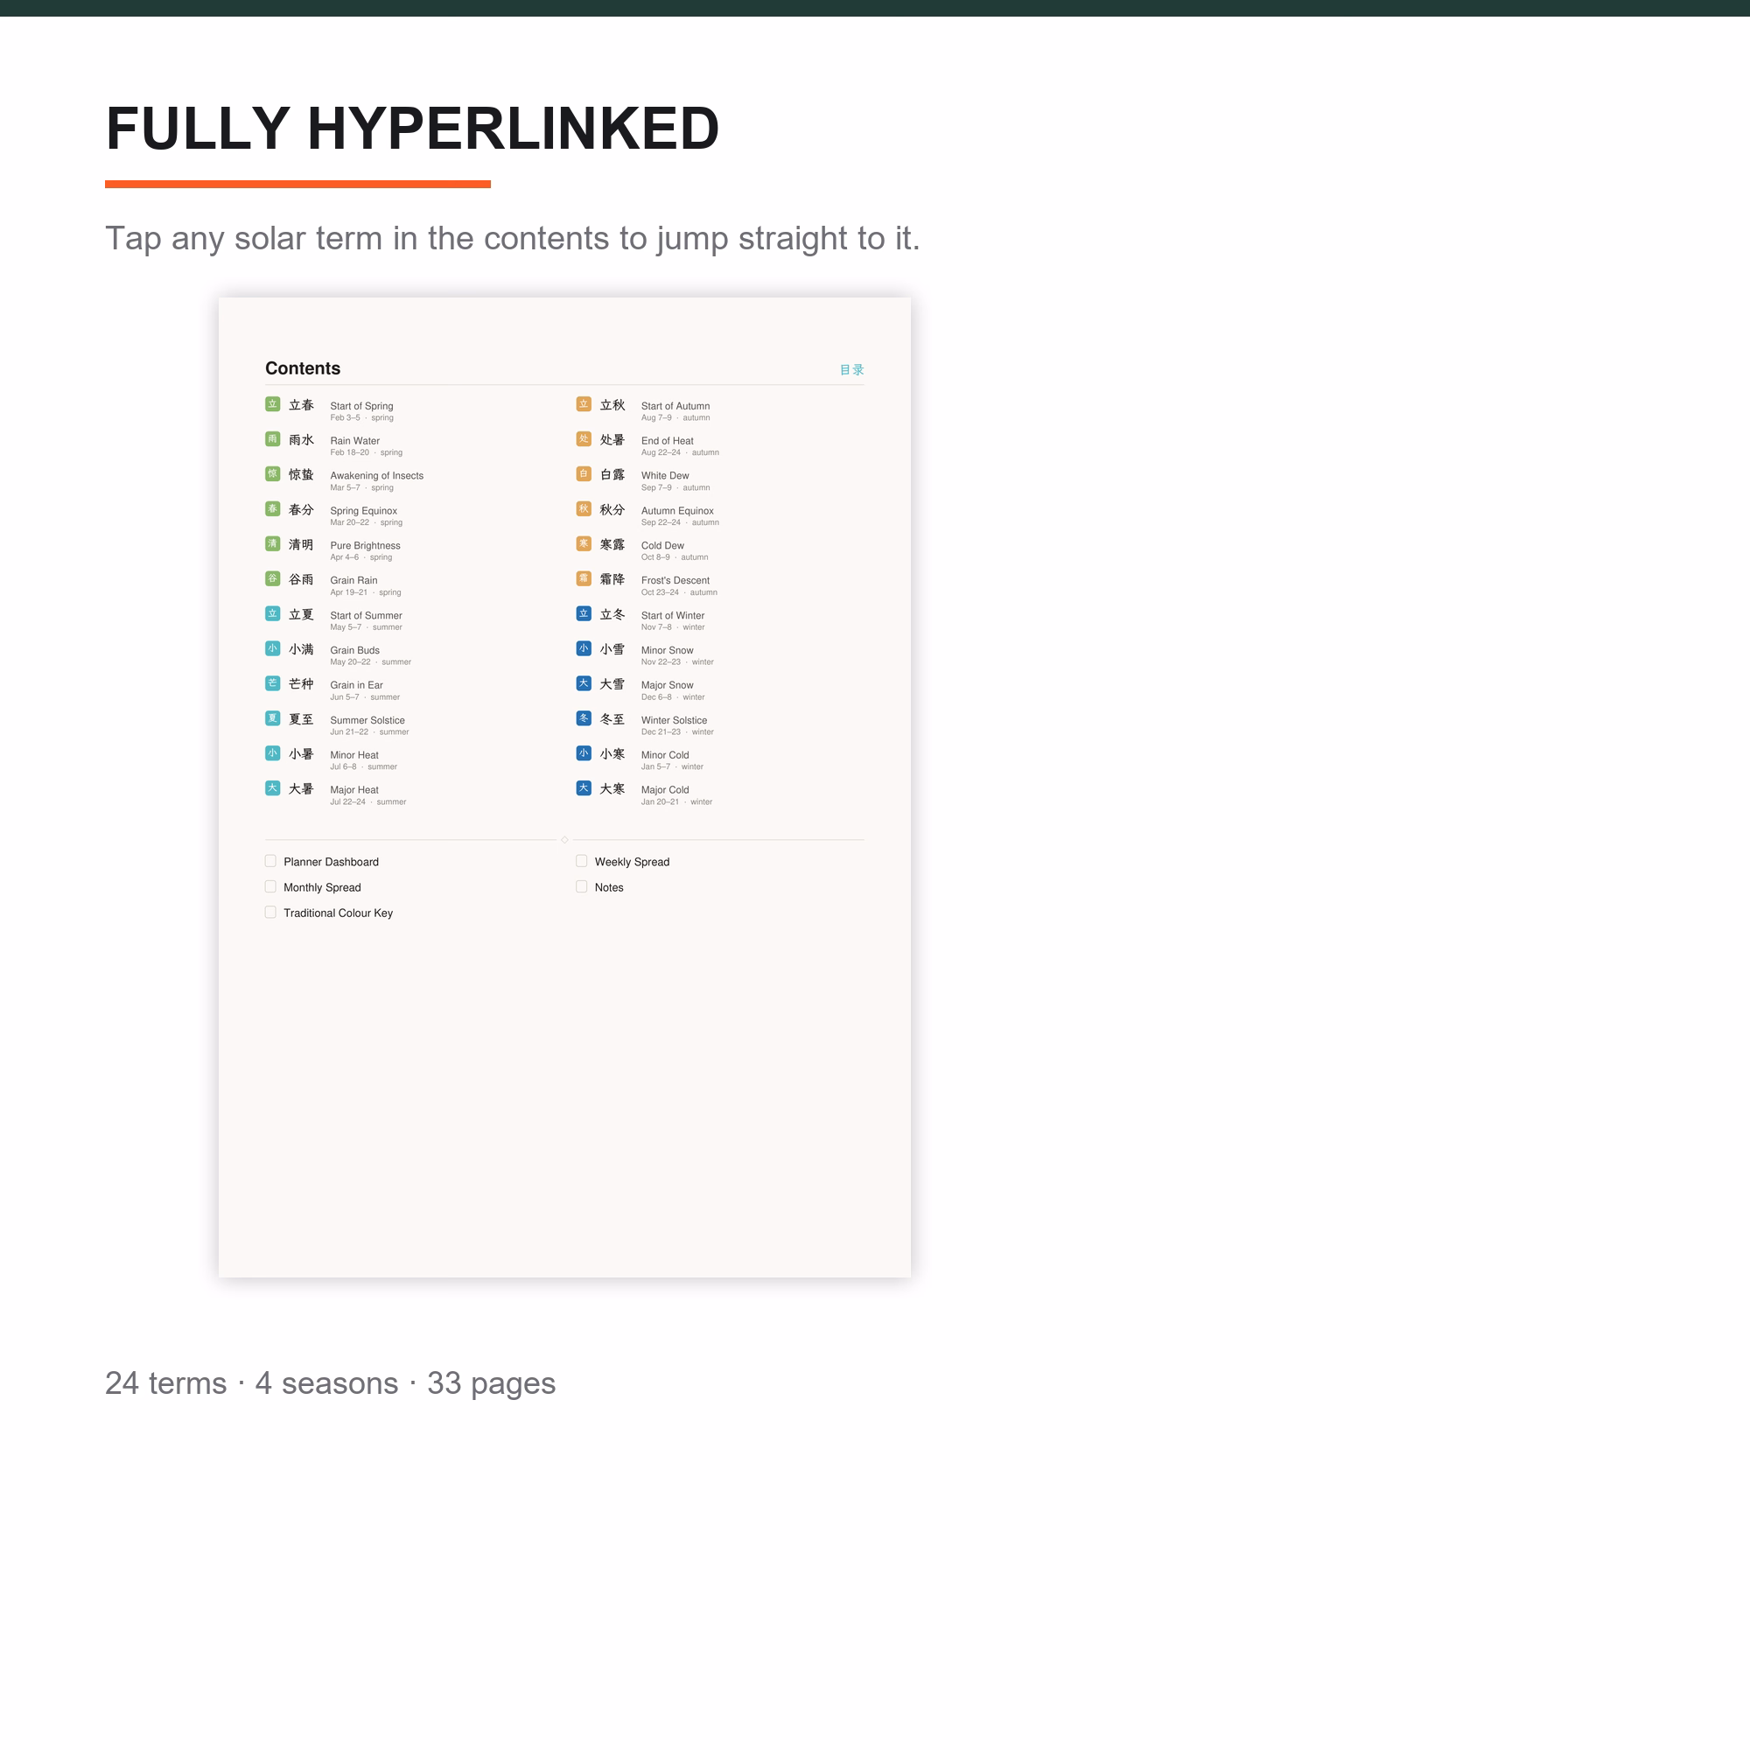Jump to Pure Brightness entry
The image size is (1750, 1750).
[x=365, y=545]
